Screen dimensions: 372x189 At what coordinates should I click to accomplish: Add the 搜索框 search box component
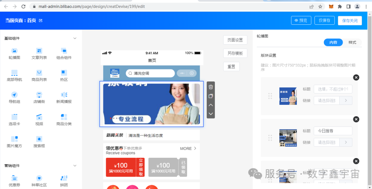click(x=39, y=142)
